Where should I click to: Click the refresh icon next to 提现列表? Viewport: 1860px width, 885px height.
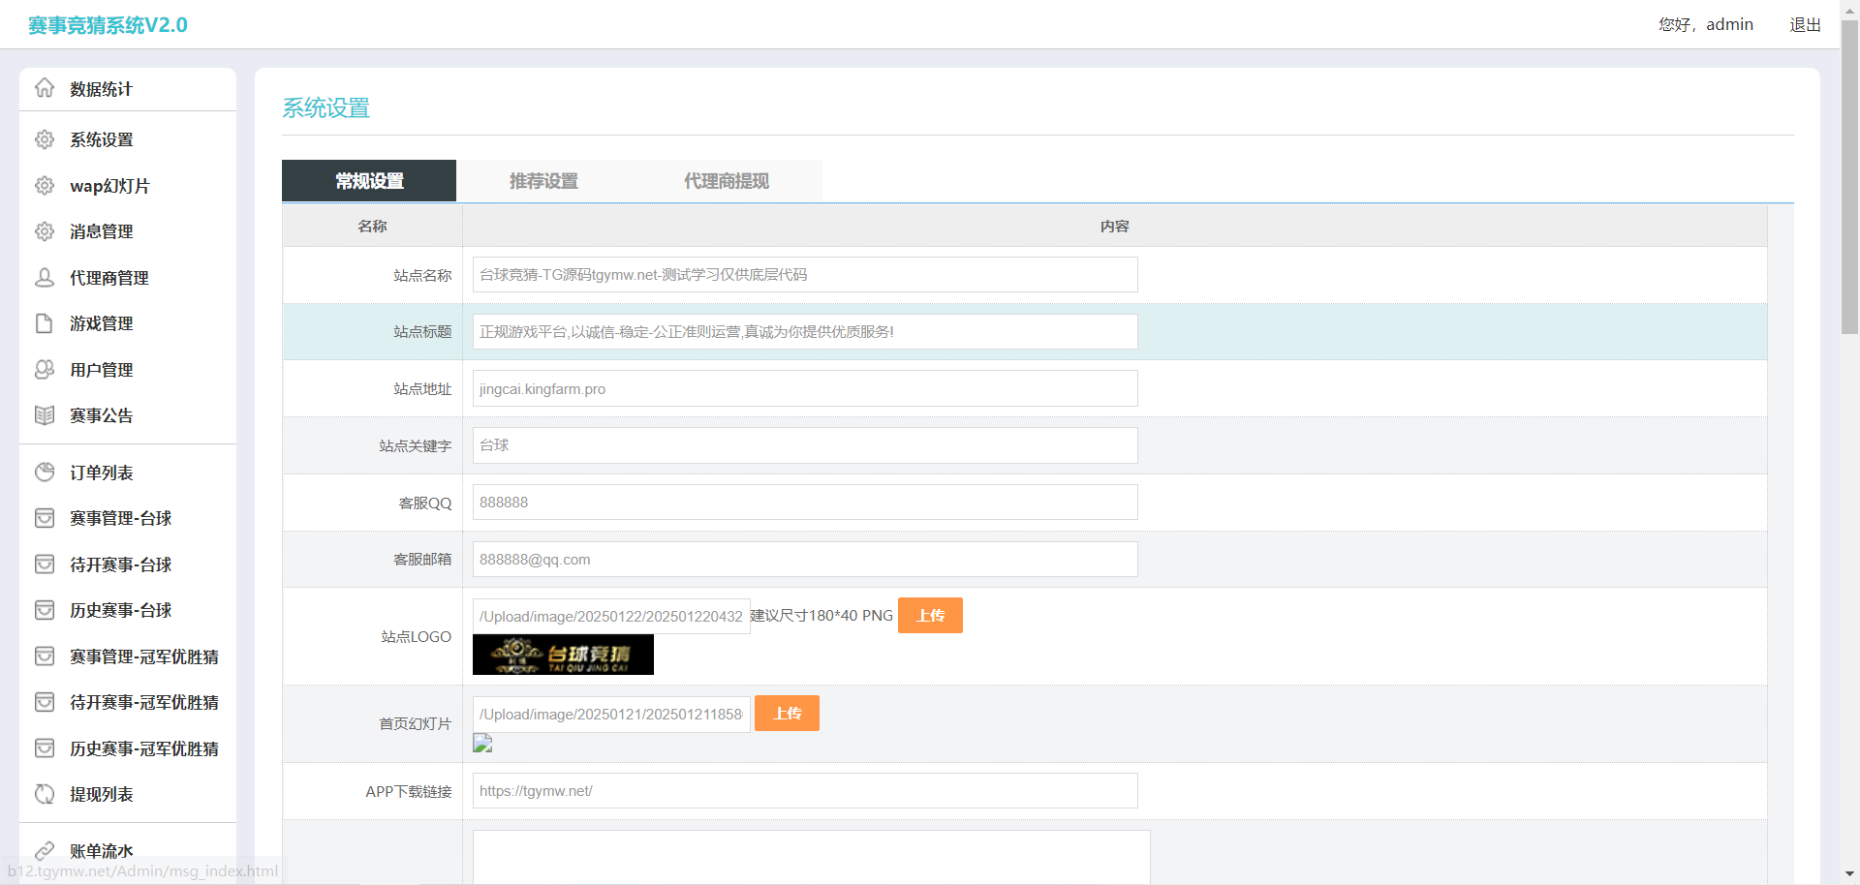point(45,794)
